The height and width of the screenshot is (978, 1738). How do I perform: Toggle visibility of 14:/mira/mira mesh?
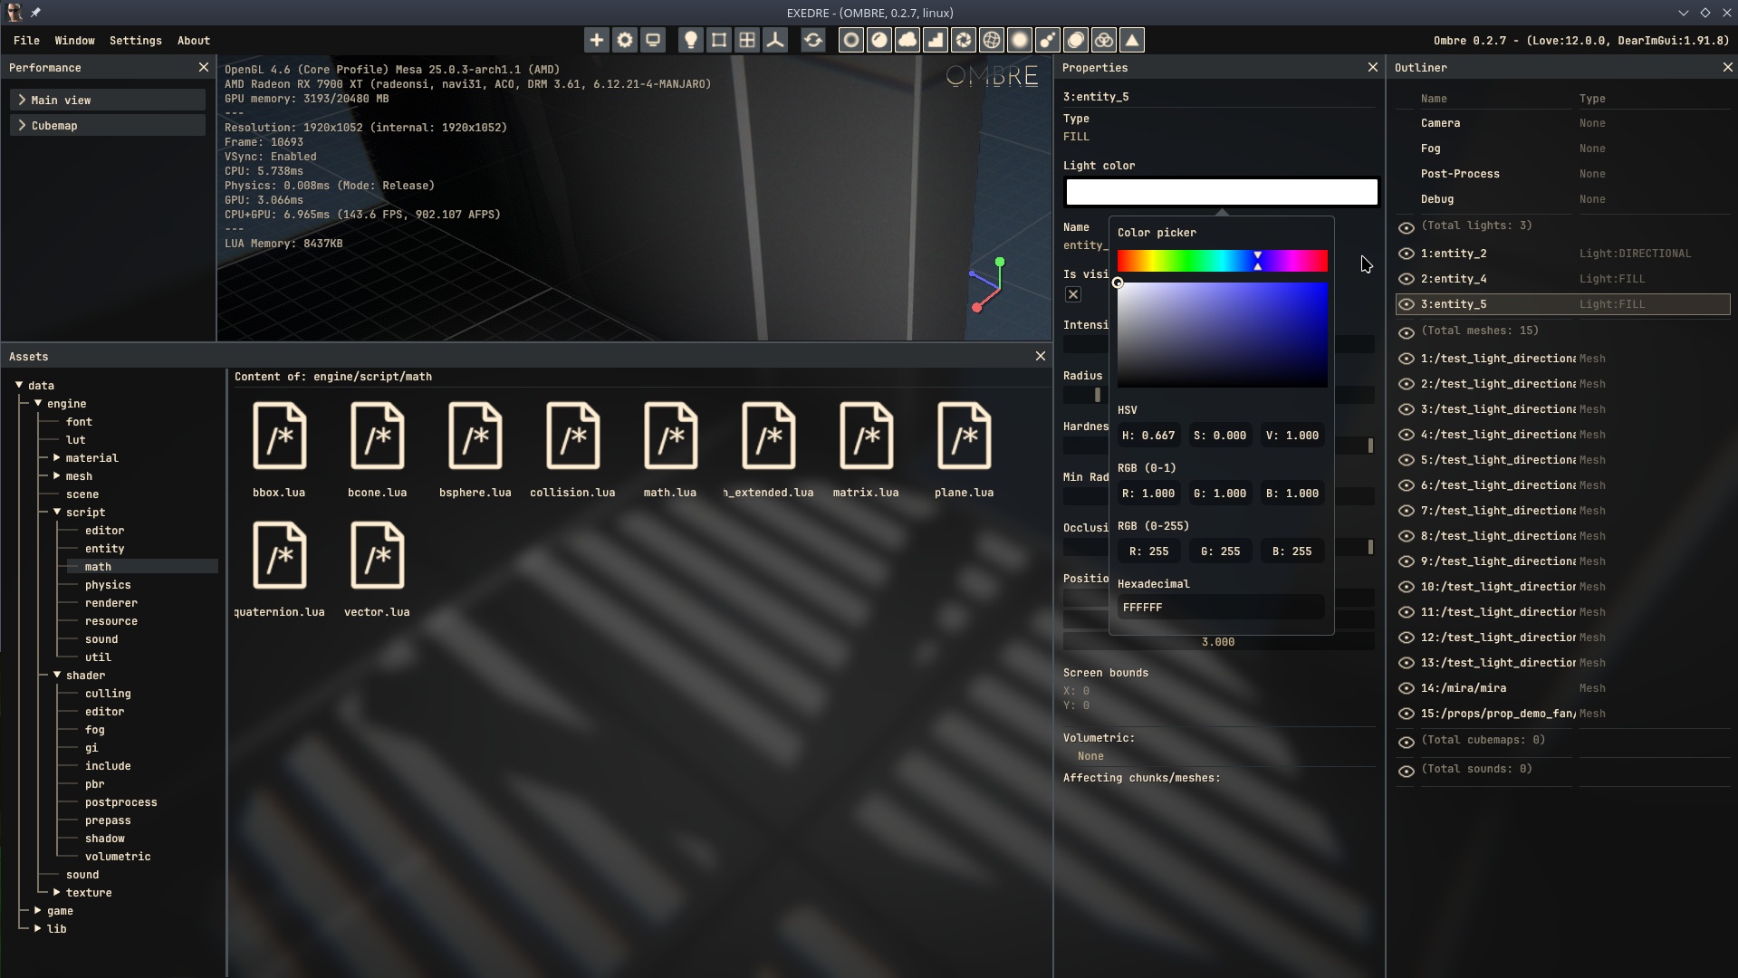pyautogui.click(x=1407, y=689)
